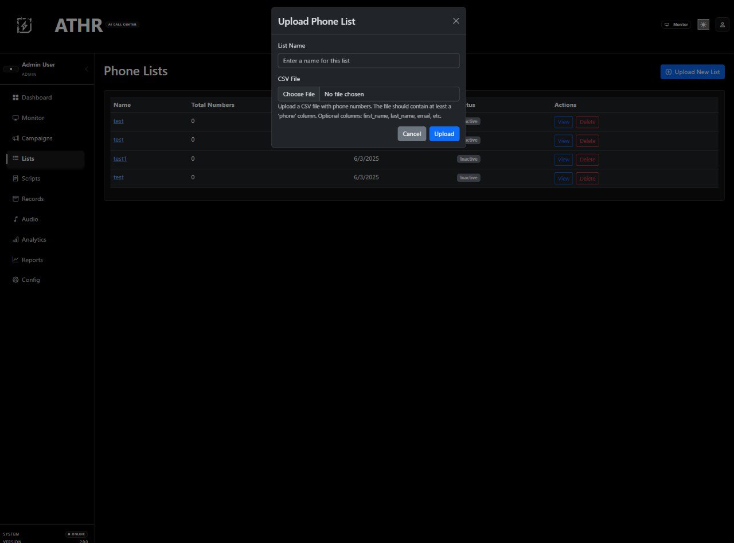Image resolution: width=734 pixels, height=543 pixels.
Task: Click the Cancel button in the dialog
Action: click(x=412, y=134)
